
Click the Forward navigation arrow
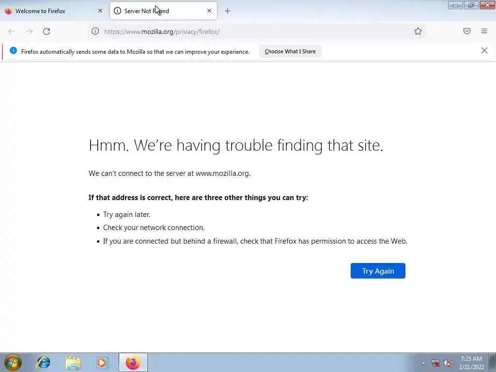(x=29, y=31)
